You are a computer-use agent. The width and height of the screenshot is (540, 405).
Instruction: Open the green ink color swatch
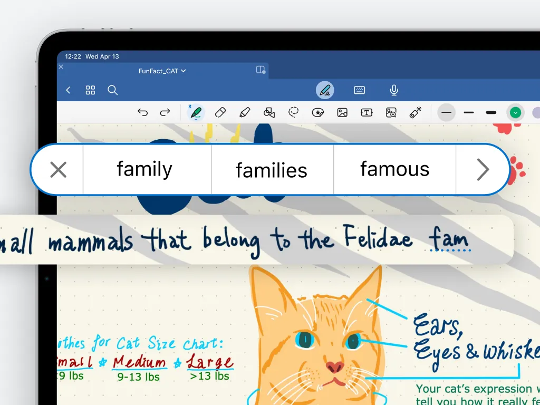515,112
